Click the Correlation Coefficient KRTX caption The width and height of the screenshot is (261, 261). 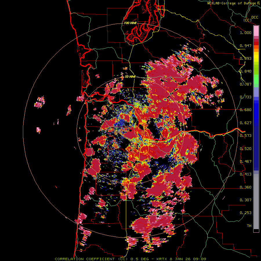point(130,259)
